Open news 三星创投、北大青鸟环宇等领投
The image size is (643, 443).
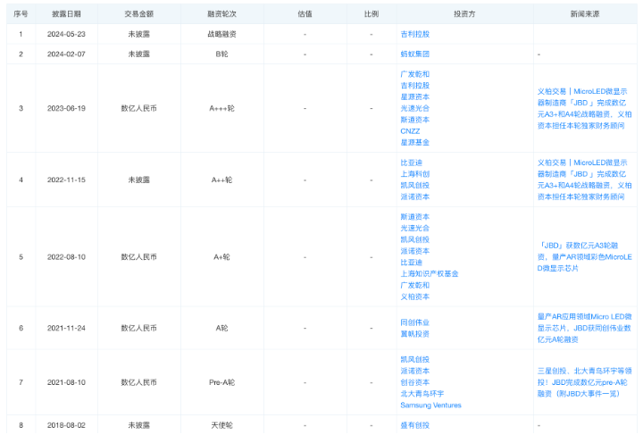(x=584, y=382)
